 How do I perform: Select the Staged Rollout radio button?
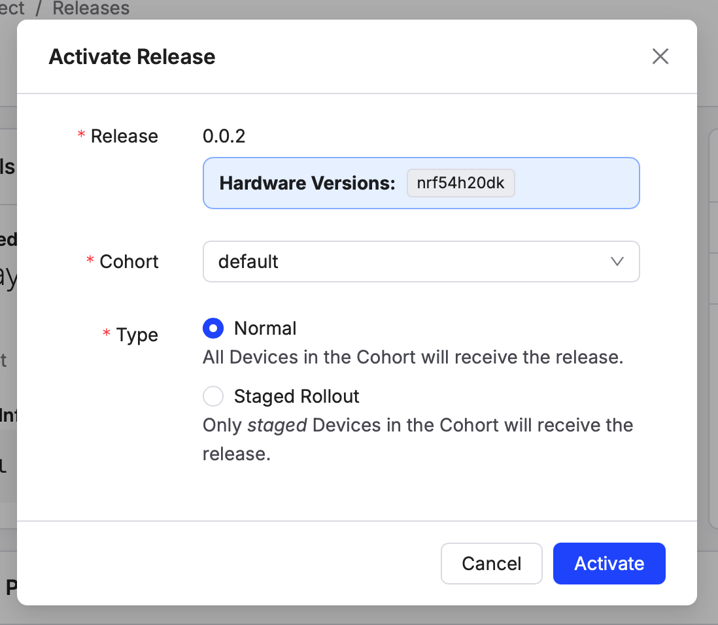pos(213,396)
